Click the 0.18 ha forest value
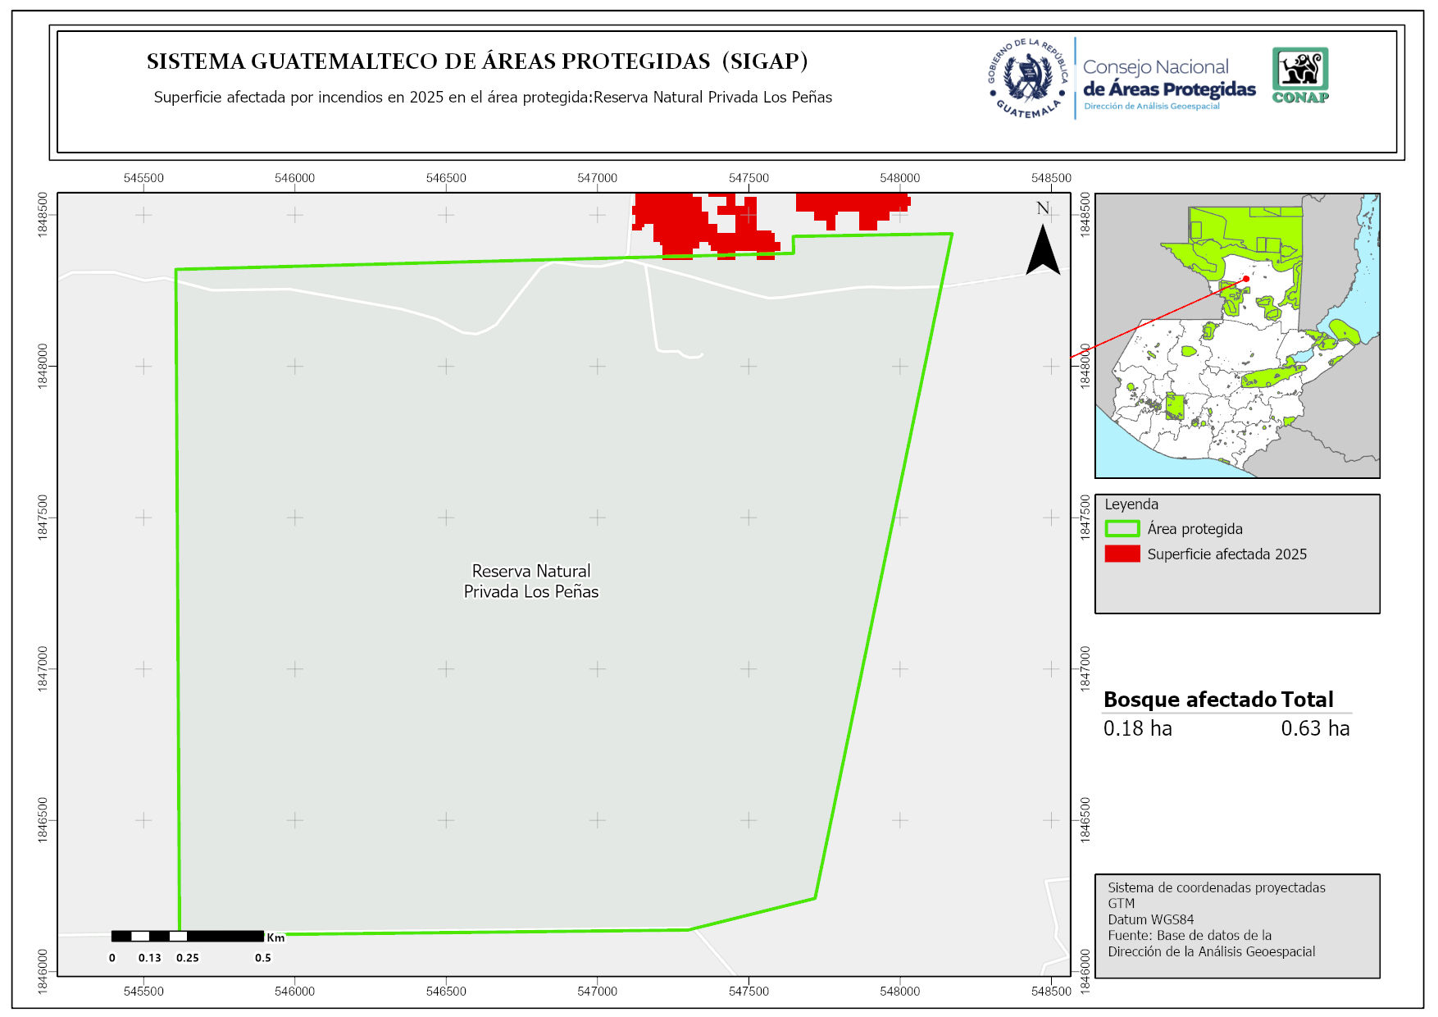This screenshot has width=1438, height=1017. click(1137, 728)
